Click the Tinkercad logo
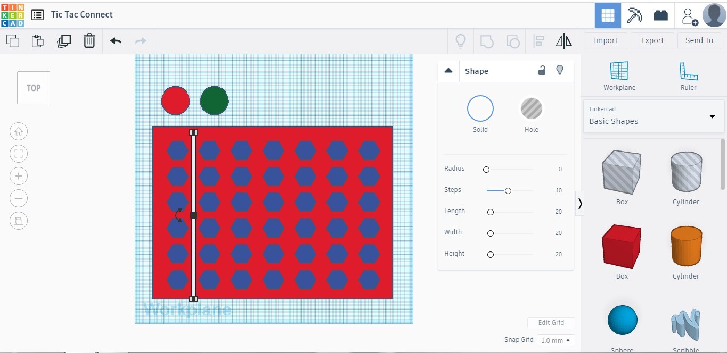 point(13,14)
